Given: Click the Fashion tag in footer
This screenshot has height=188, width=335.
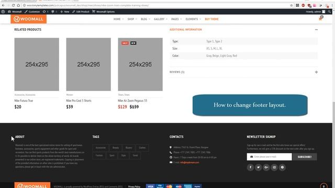Looking at the screenshot, I should [99, 156].
